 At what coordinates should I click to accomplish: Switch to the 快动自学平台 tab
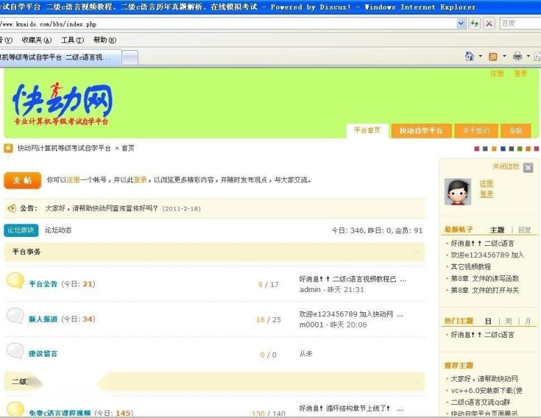tap(421, 130)
